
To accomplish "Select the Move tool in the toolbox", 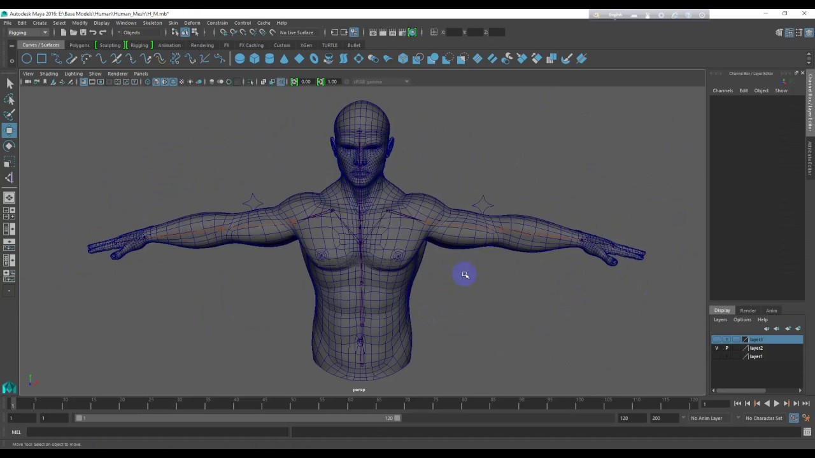I will pos(10,130).
